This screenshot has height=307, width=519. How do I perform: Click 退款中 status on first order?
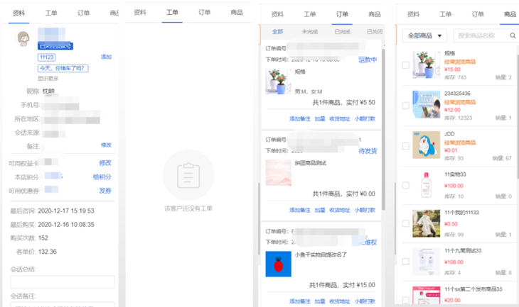(x=368, y=60)
